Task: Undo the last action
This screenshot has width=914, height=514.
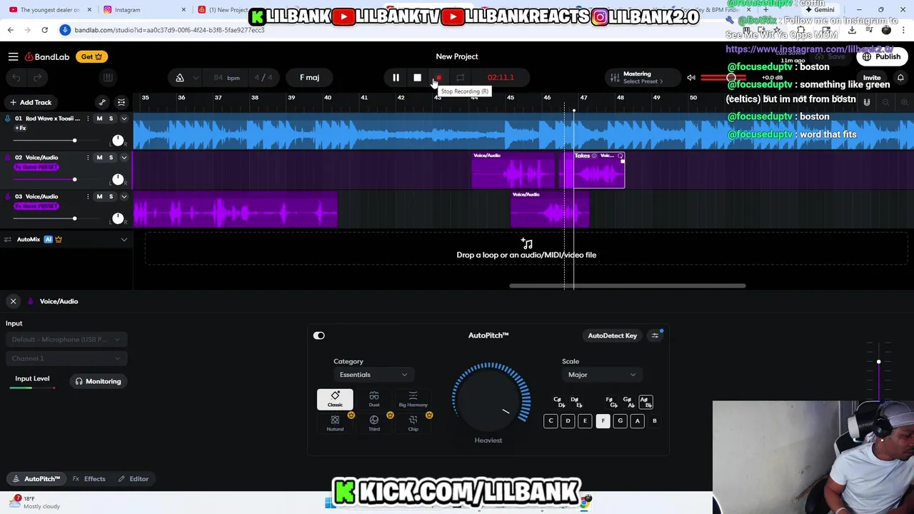Action: pos(16,77)
